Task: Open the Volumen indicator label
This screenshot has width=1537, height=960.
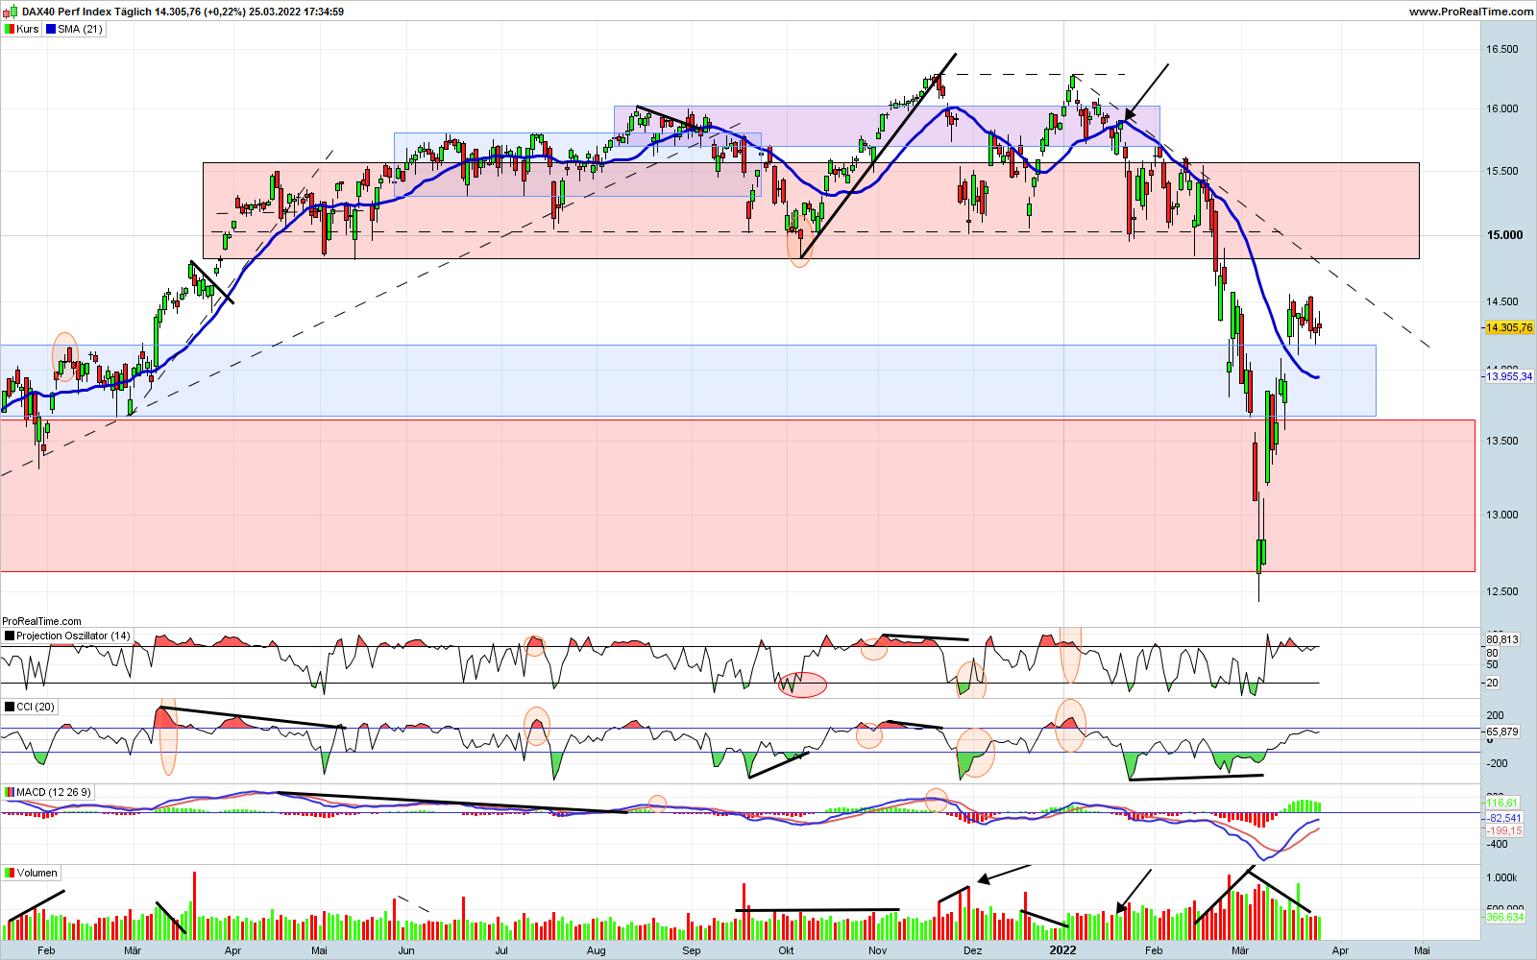Action: pyautogui.click(x=37, y=873)
